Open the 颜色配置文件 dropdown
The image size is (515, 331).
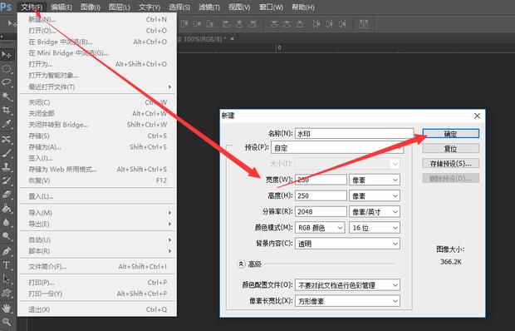[347, 285]
